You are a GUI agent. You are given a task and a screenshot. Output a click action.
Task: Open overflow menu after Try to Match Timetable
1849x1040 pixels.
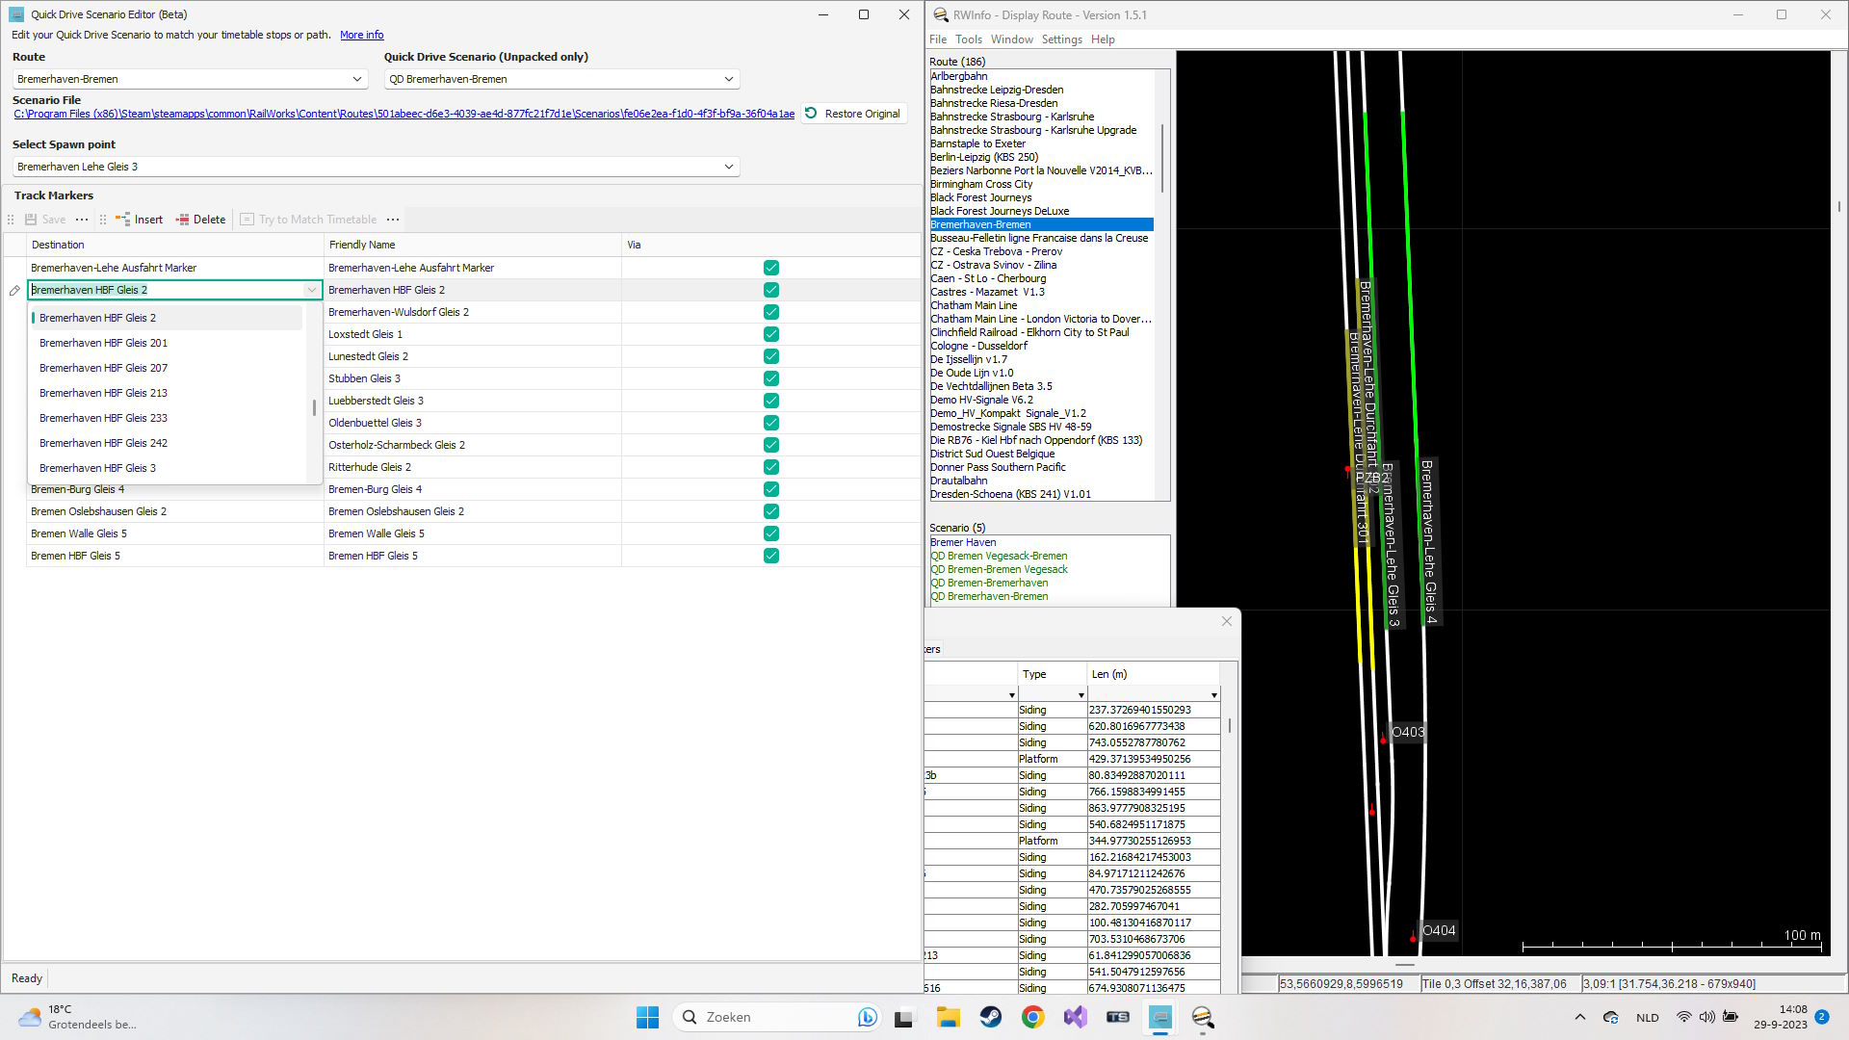point(393,220)
